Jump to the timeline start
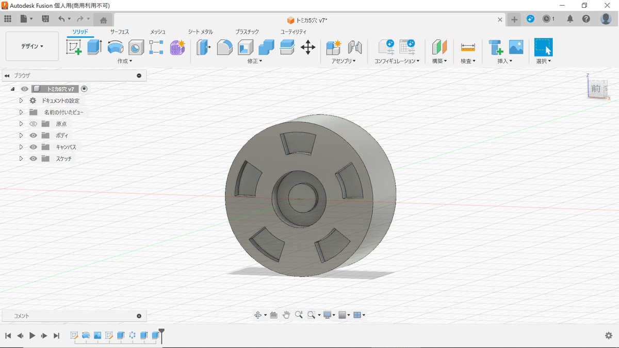The height and width of the screenshot is (348, 619). point(8,336)
